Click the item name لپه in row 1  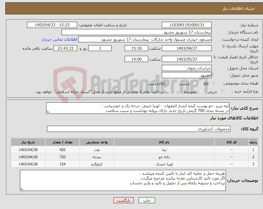pyautogui.click(x=164, y=150)
